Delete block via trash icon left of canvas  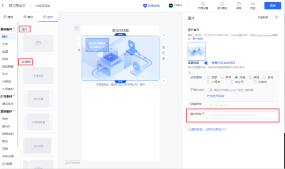coord(79,50)
